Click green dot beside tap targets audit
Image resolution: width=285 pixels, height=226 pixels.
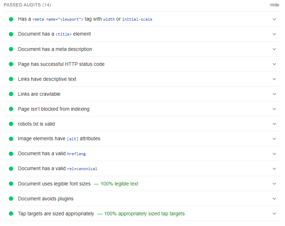click(11, 214)
